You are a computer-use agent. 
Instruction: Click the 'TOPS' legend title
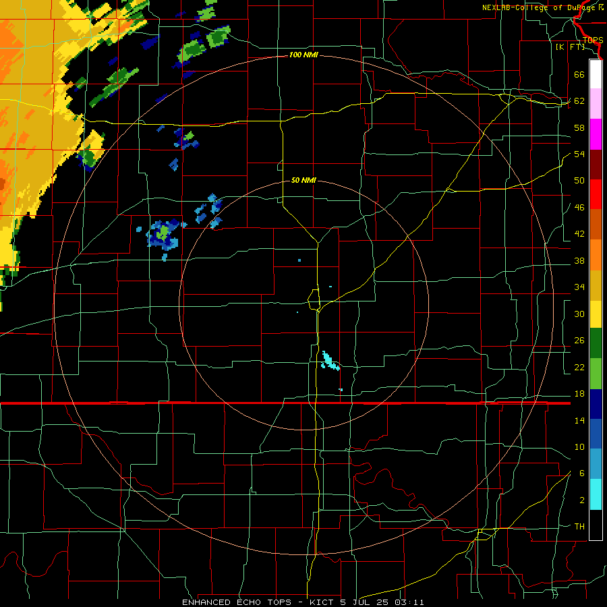point(593,40)
